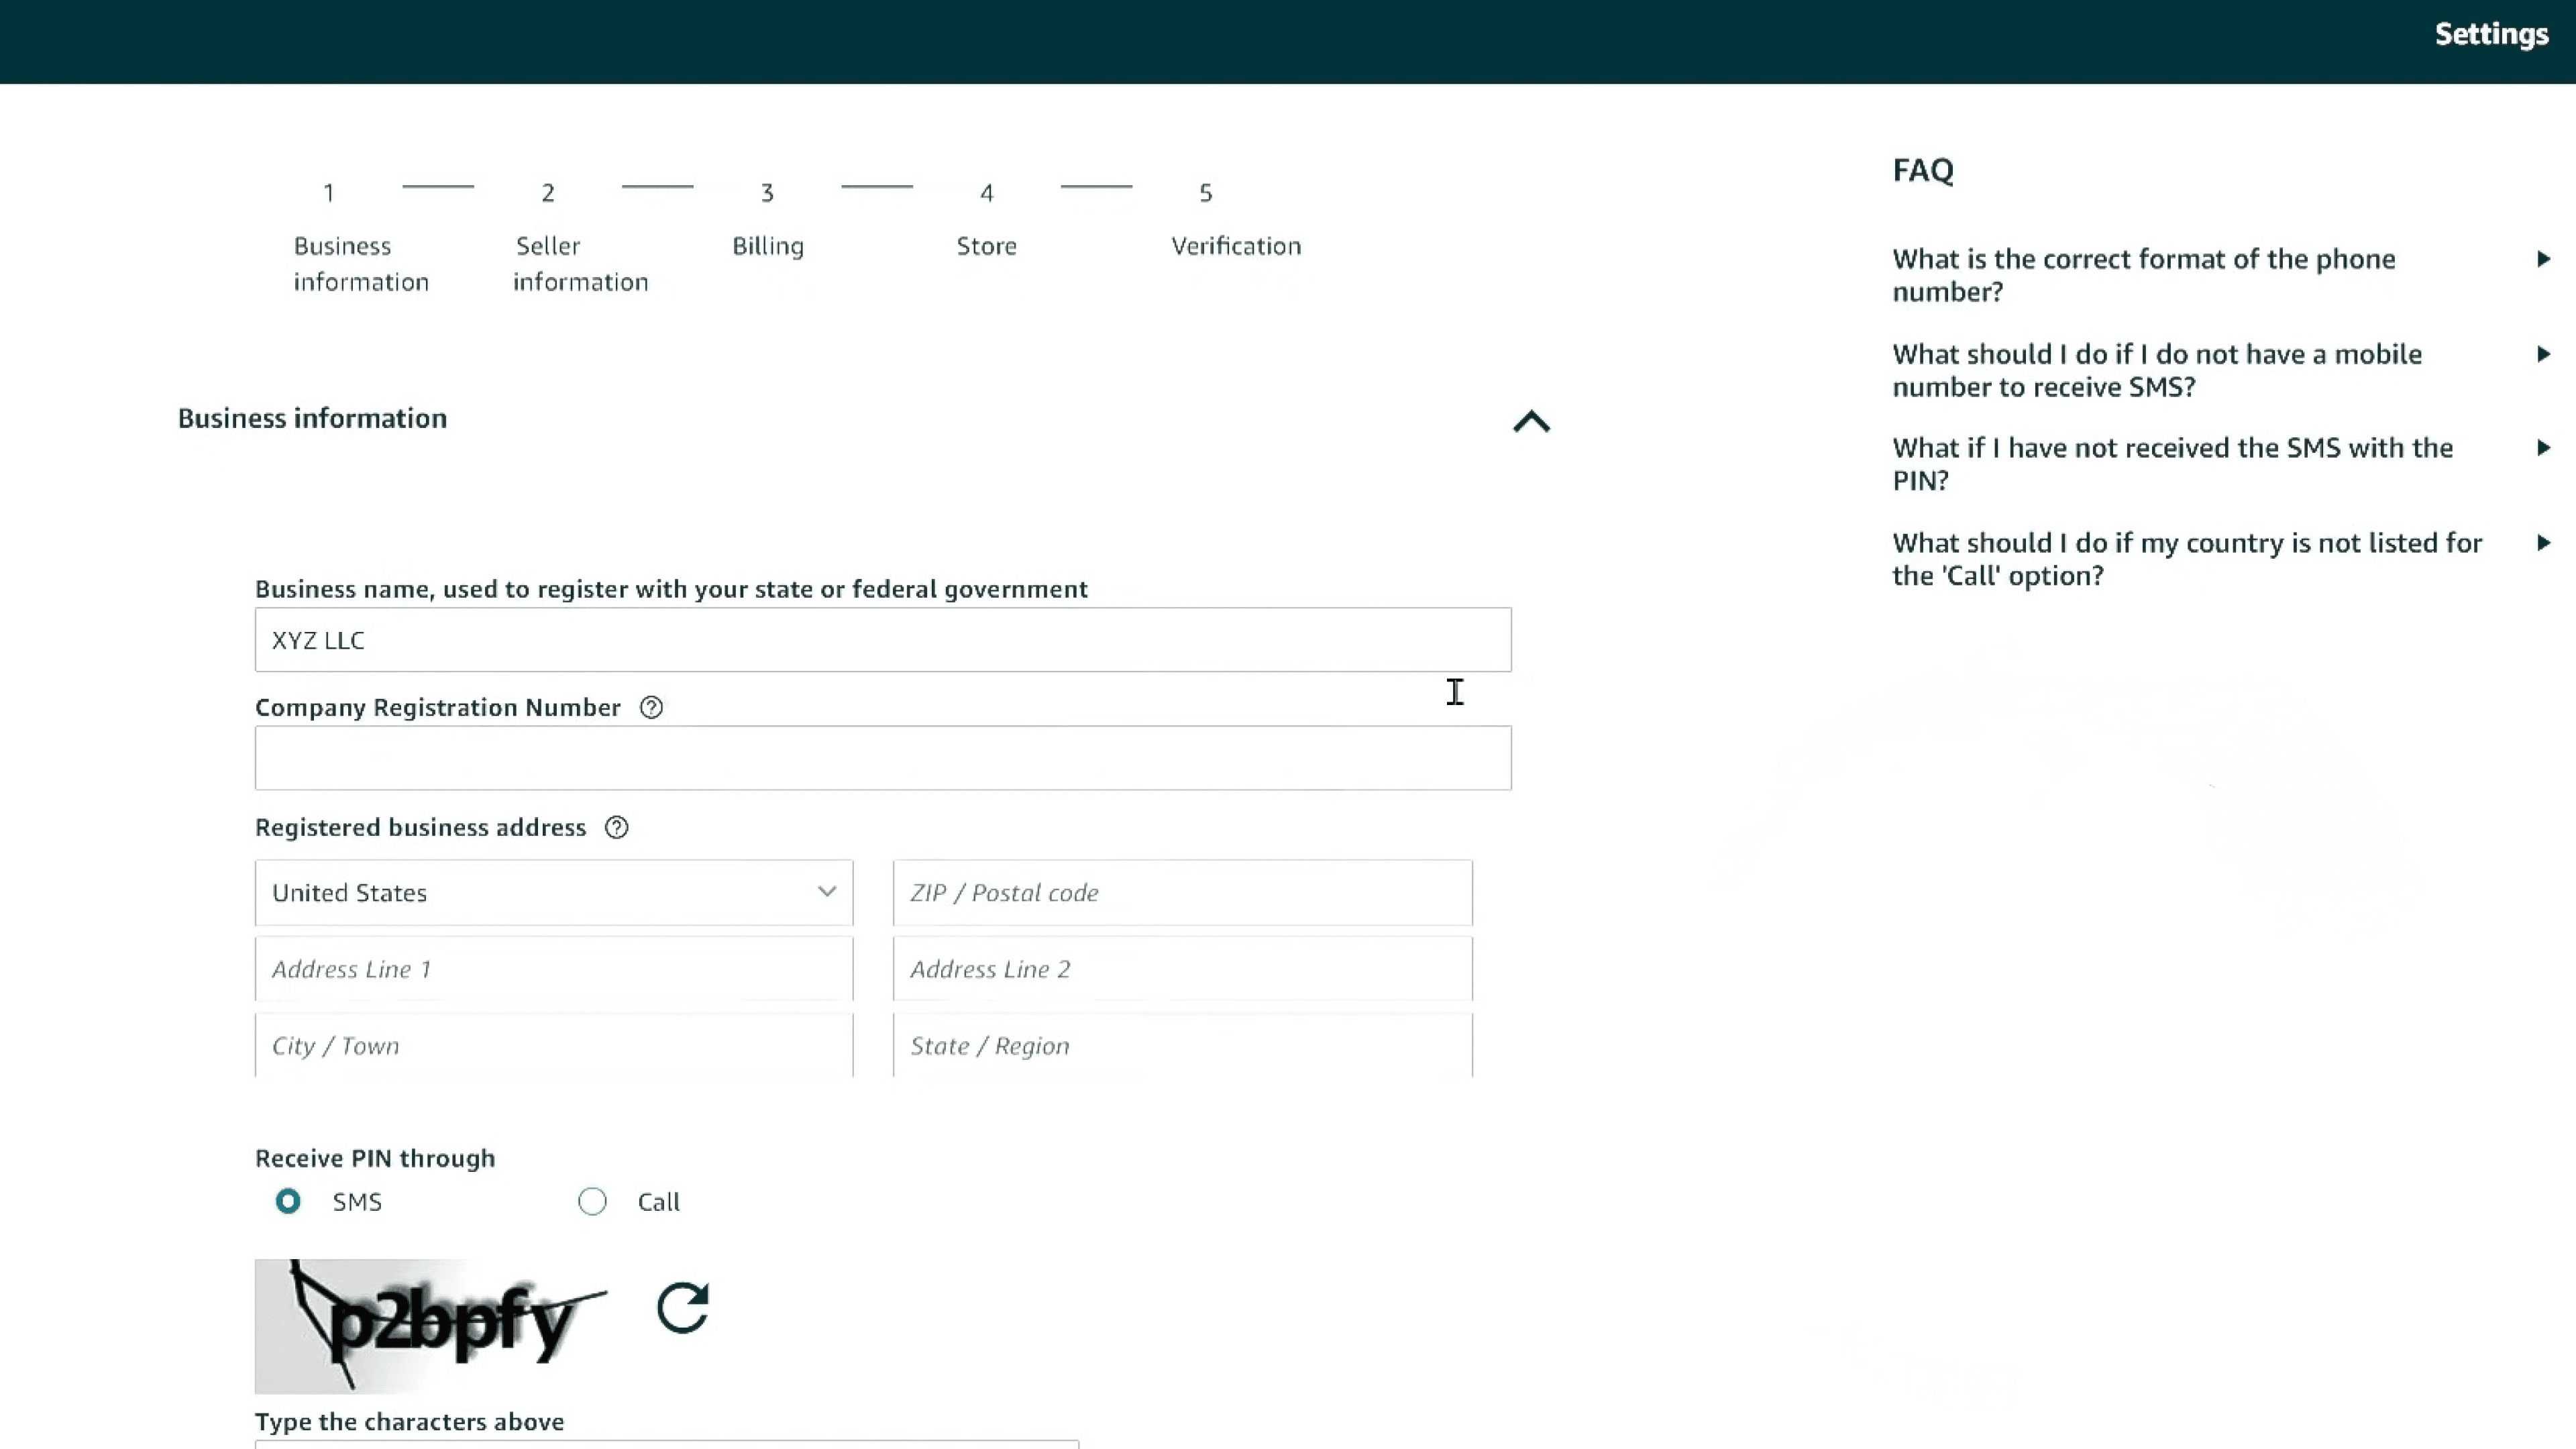Open the United States country dropdown

[554, 893]
